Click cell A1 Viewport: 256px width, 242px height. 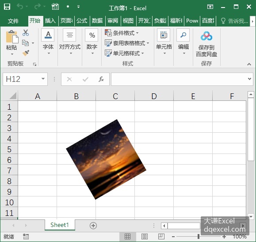38,106
